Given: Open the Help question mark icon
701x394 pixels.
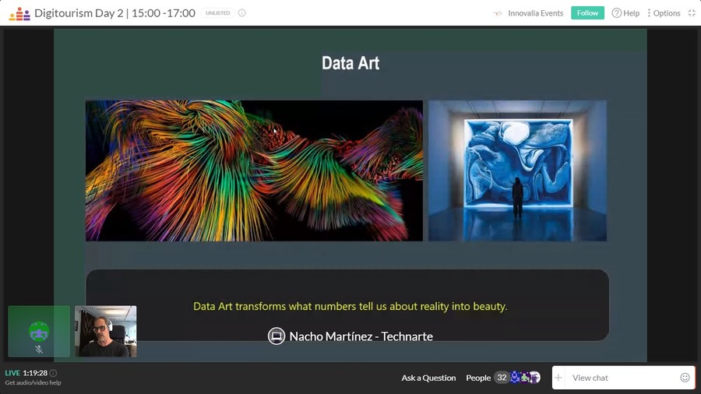Looking at the screenshot, I should [x=617, y=13].
